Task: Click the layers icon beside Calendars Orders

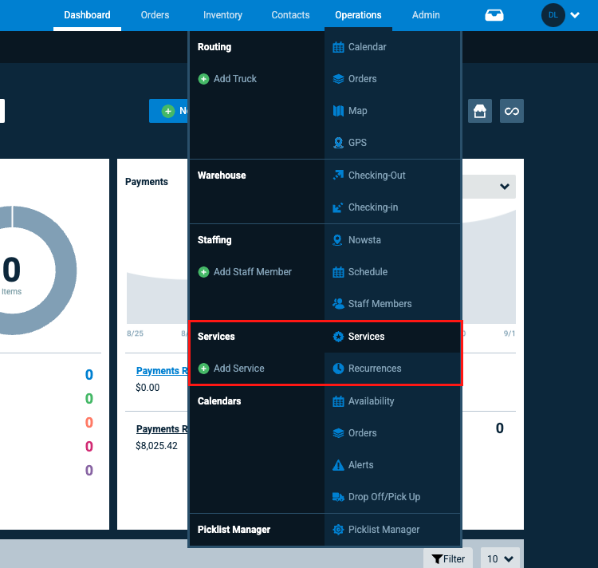Action: pyautogui.click(x=338, y=433)
